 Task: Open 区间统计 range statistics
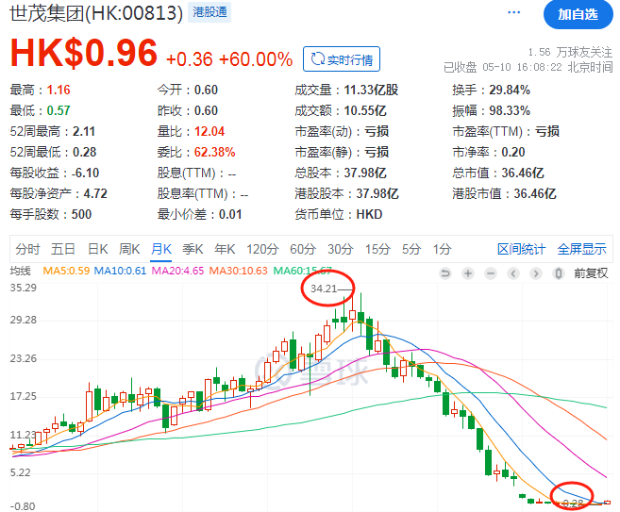[521, 249]
